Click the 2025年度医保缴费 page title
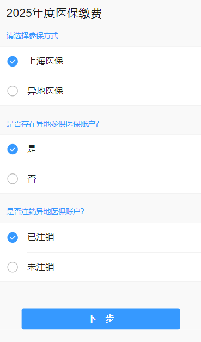Viewport: 201px width, 342px height. coord(54,13)
